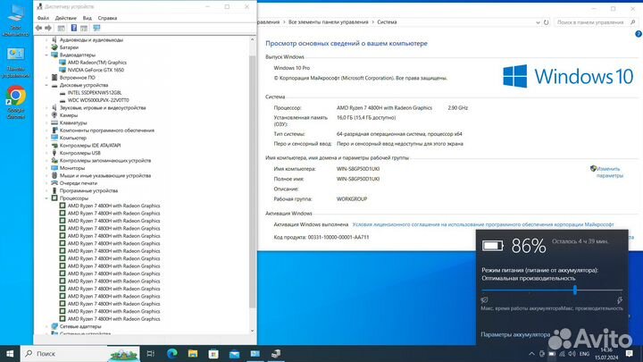Click the taskbar clock showing 15.07.2024
The width and height of the screenshot is (643, 362).
[606, 354]
